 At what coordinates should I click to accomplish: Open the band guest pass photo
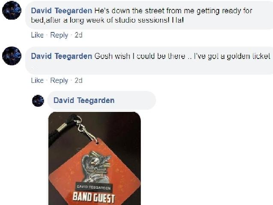coord(95,158)
